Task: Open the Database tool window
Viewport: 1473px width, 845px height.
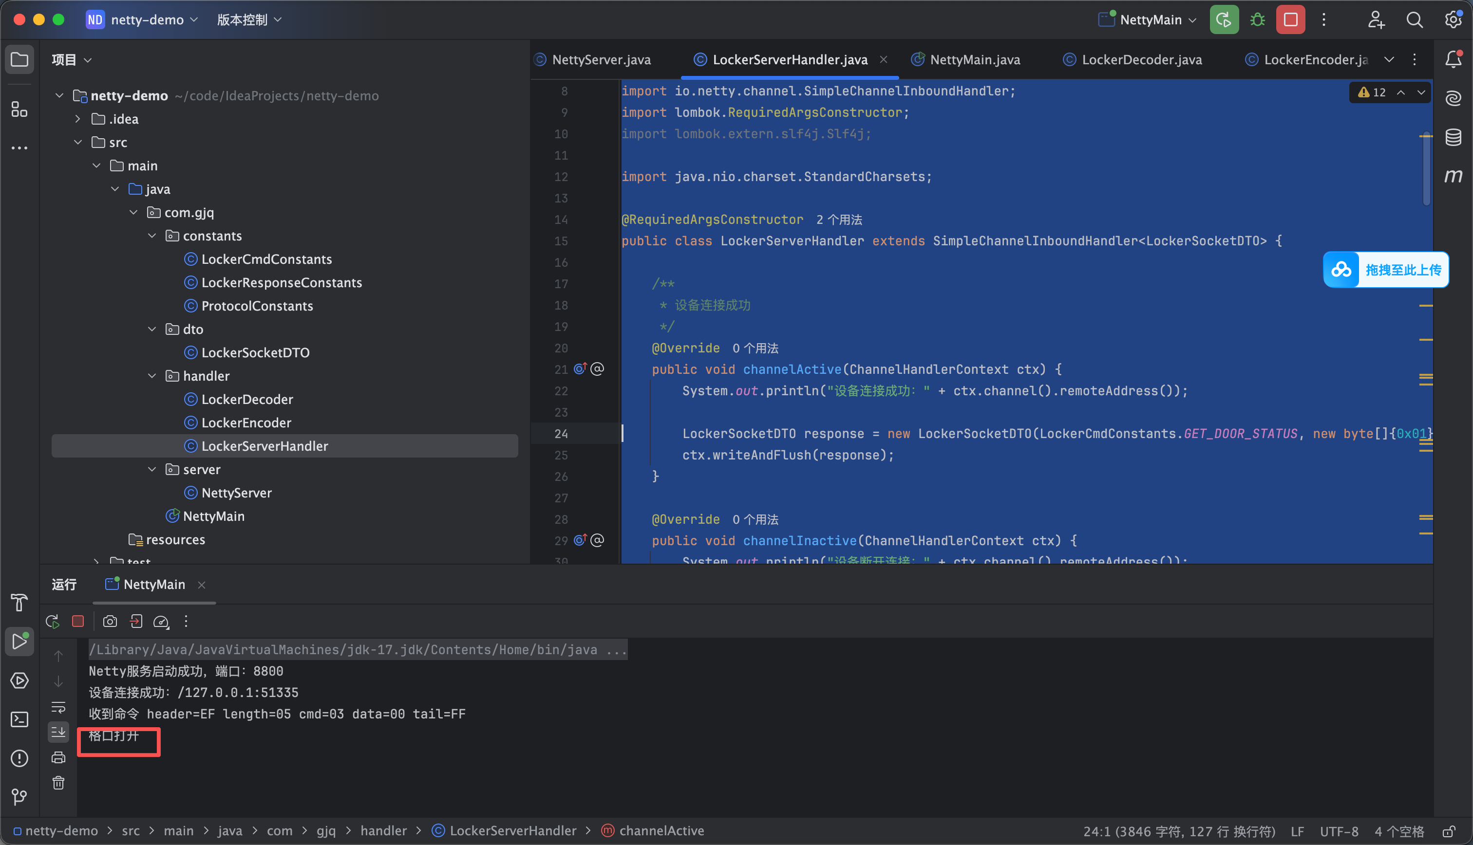Action: (1453, 137)
